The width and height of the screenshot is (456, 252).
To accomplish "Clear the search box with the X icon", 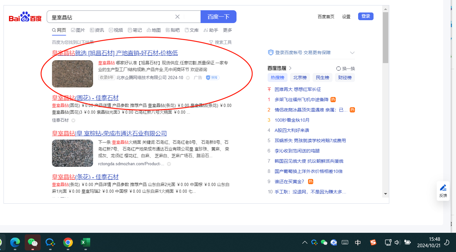I will (x=177, y=17).
